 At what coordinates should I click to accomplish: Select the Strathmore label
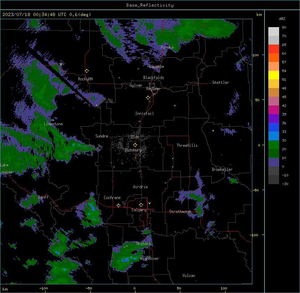click(180, 212)
